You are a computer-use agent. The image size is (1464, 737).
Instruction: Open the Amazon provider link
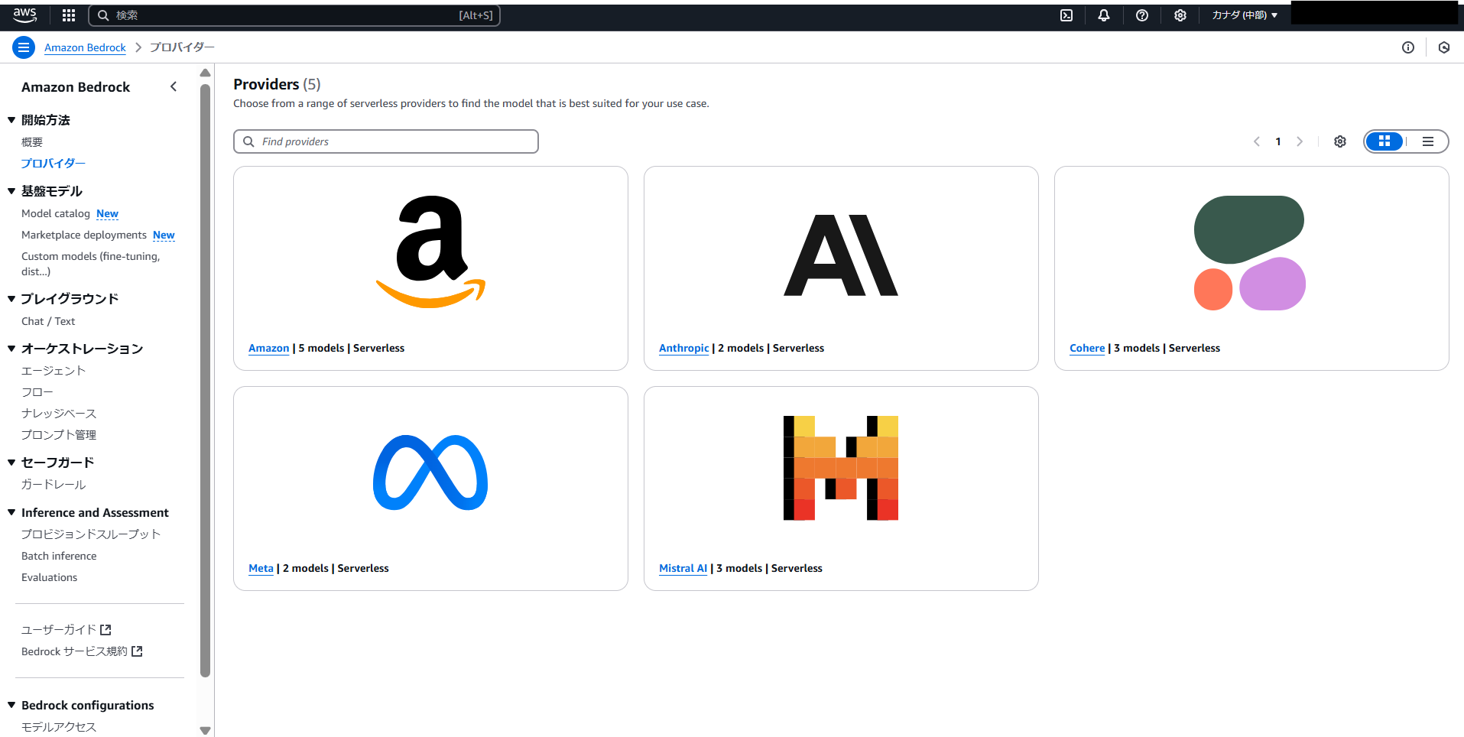click(269, 348)
